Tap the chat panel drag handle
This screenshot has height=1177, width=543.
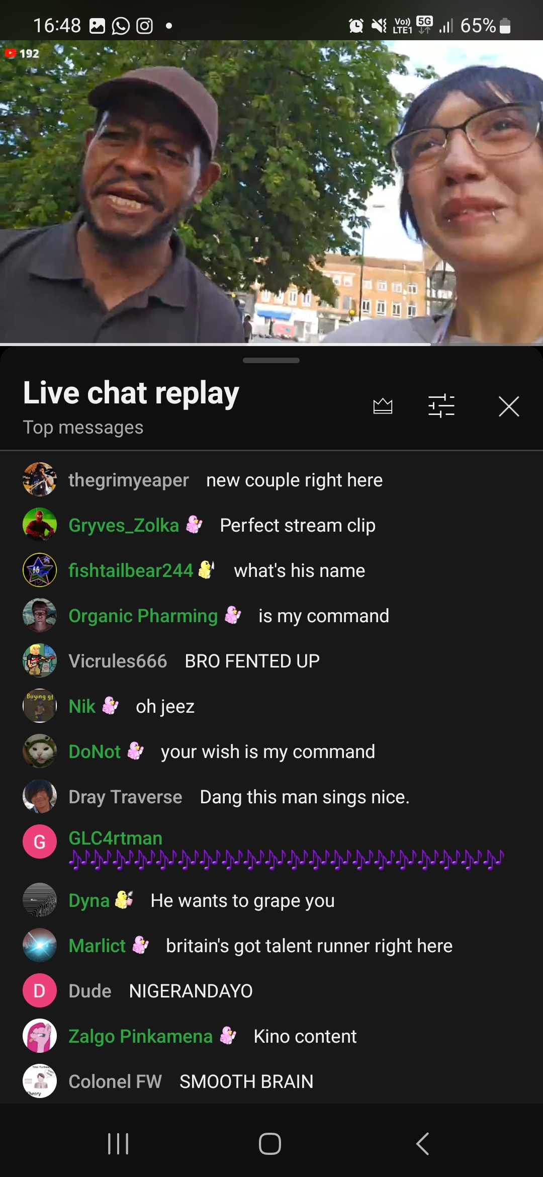click(271, 360)
